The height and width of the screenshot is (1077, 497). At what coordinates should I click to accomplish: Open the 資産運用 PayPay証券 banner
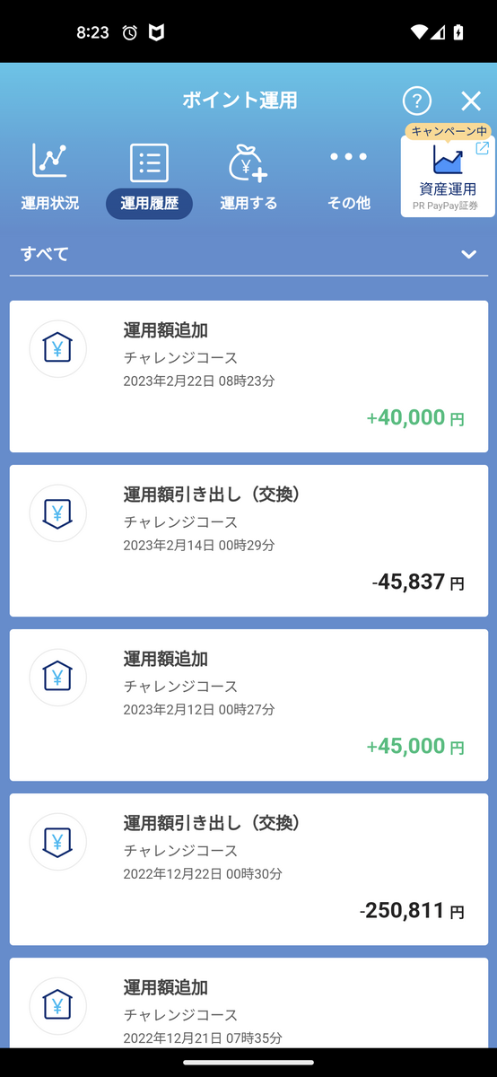[448, 176]
